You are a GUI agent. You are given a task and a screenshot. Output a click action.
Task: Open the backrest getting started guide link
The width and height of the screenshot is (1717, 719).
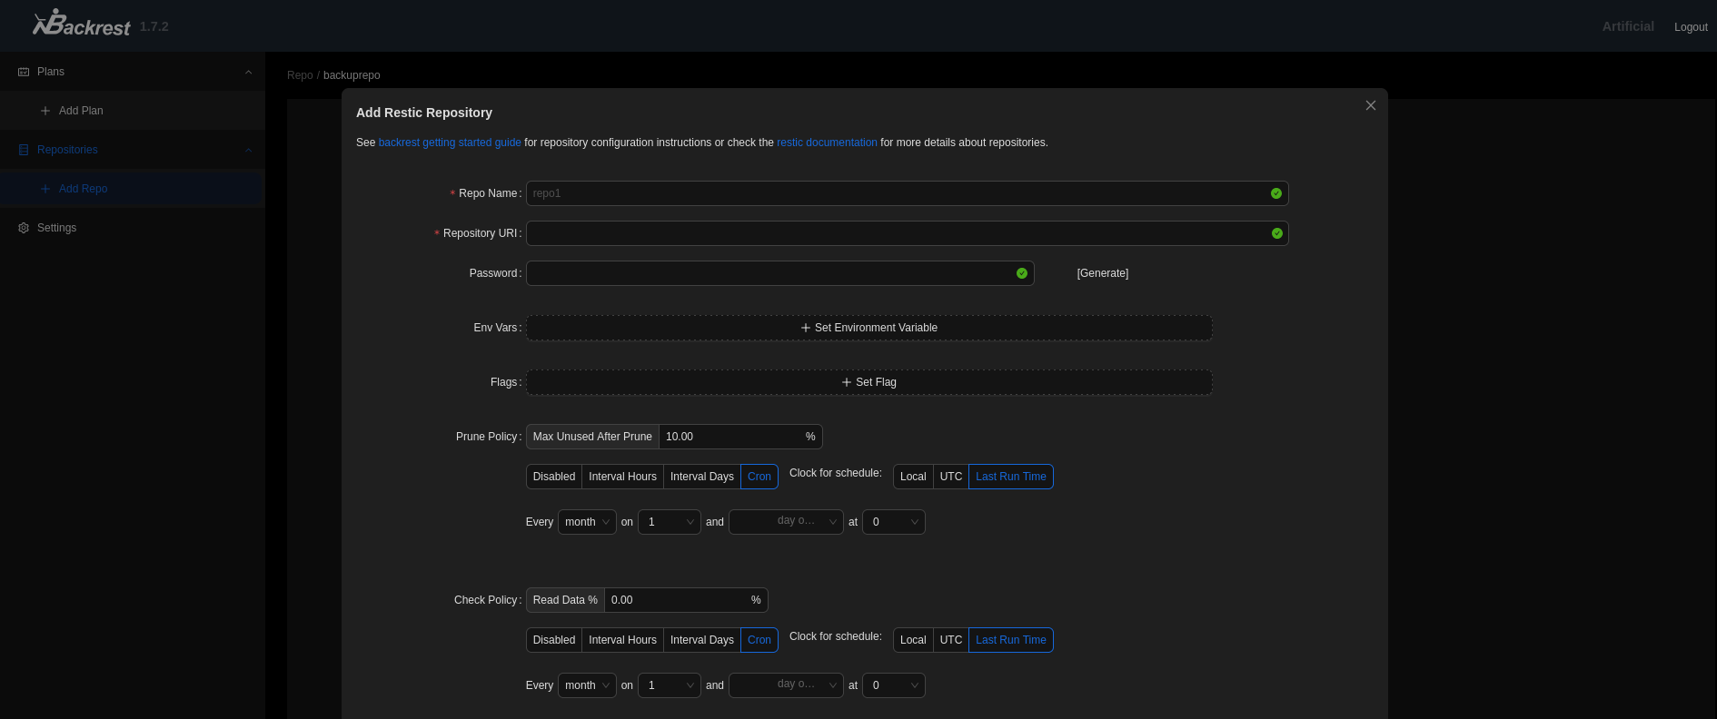450,143
